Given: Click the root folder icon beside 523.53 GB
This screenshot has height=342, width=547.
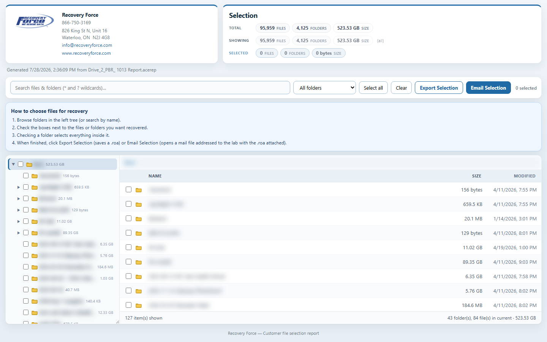Looking at the screenshot, I should click(x=29, y=165).
